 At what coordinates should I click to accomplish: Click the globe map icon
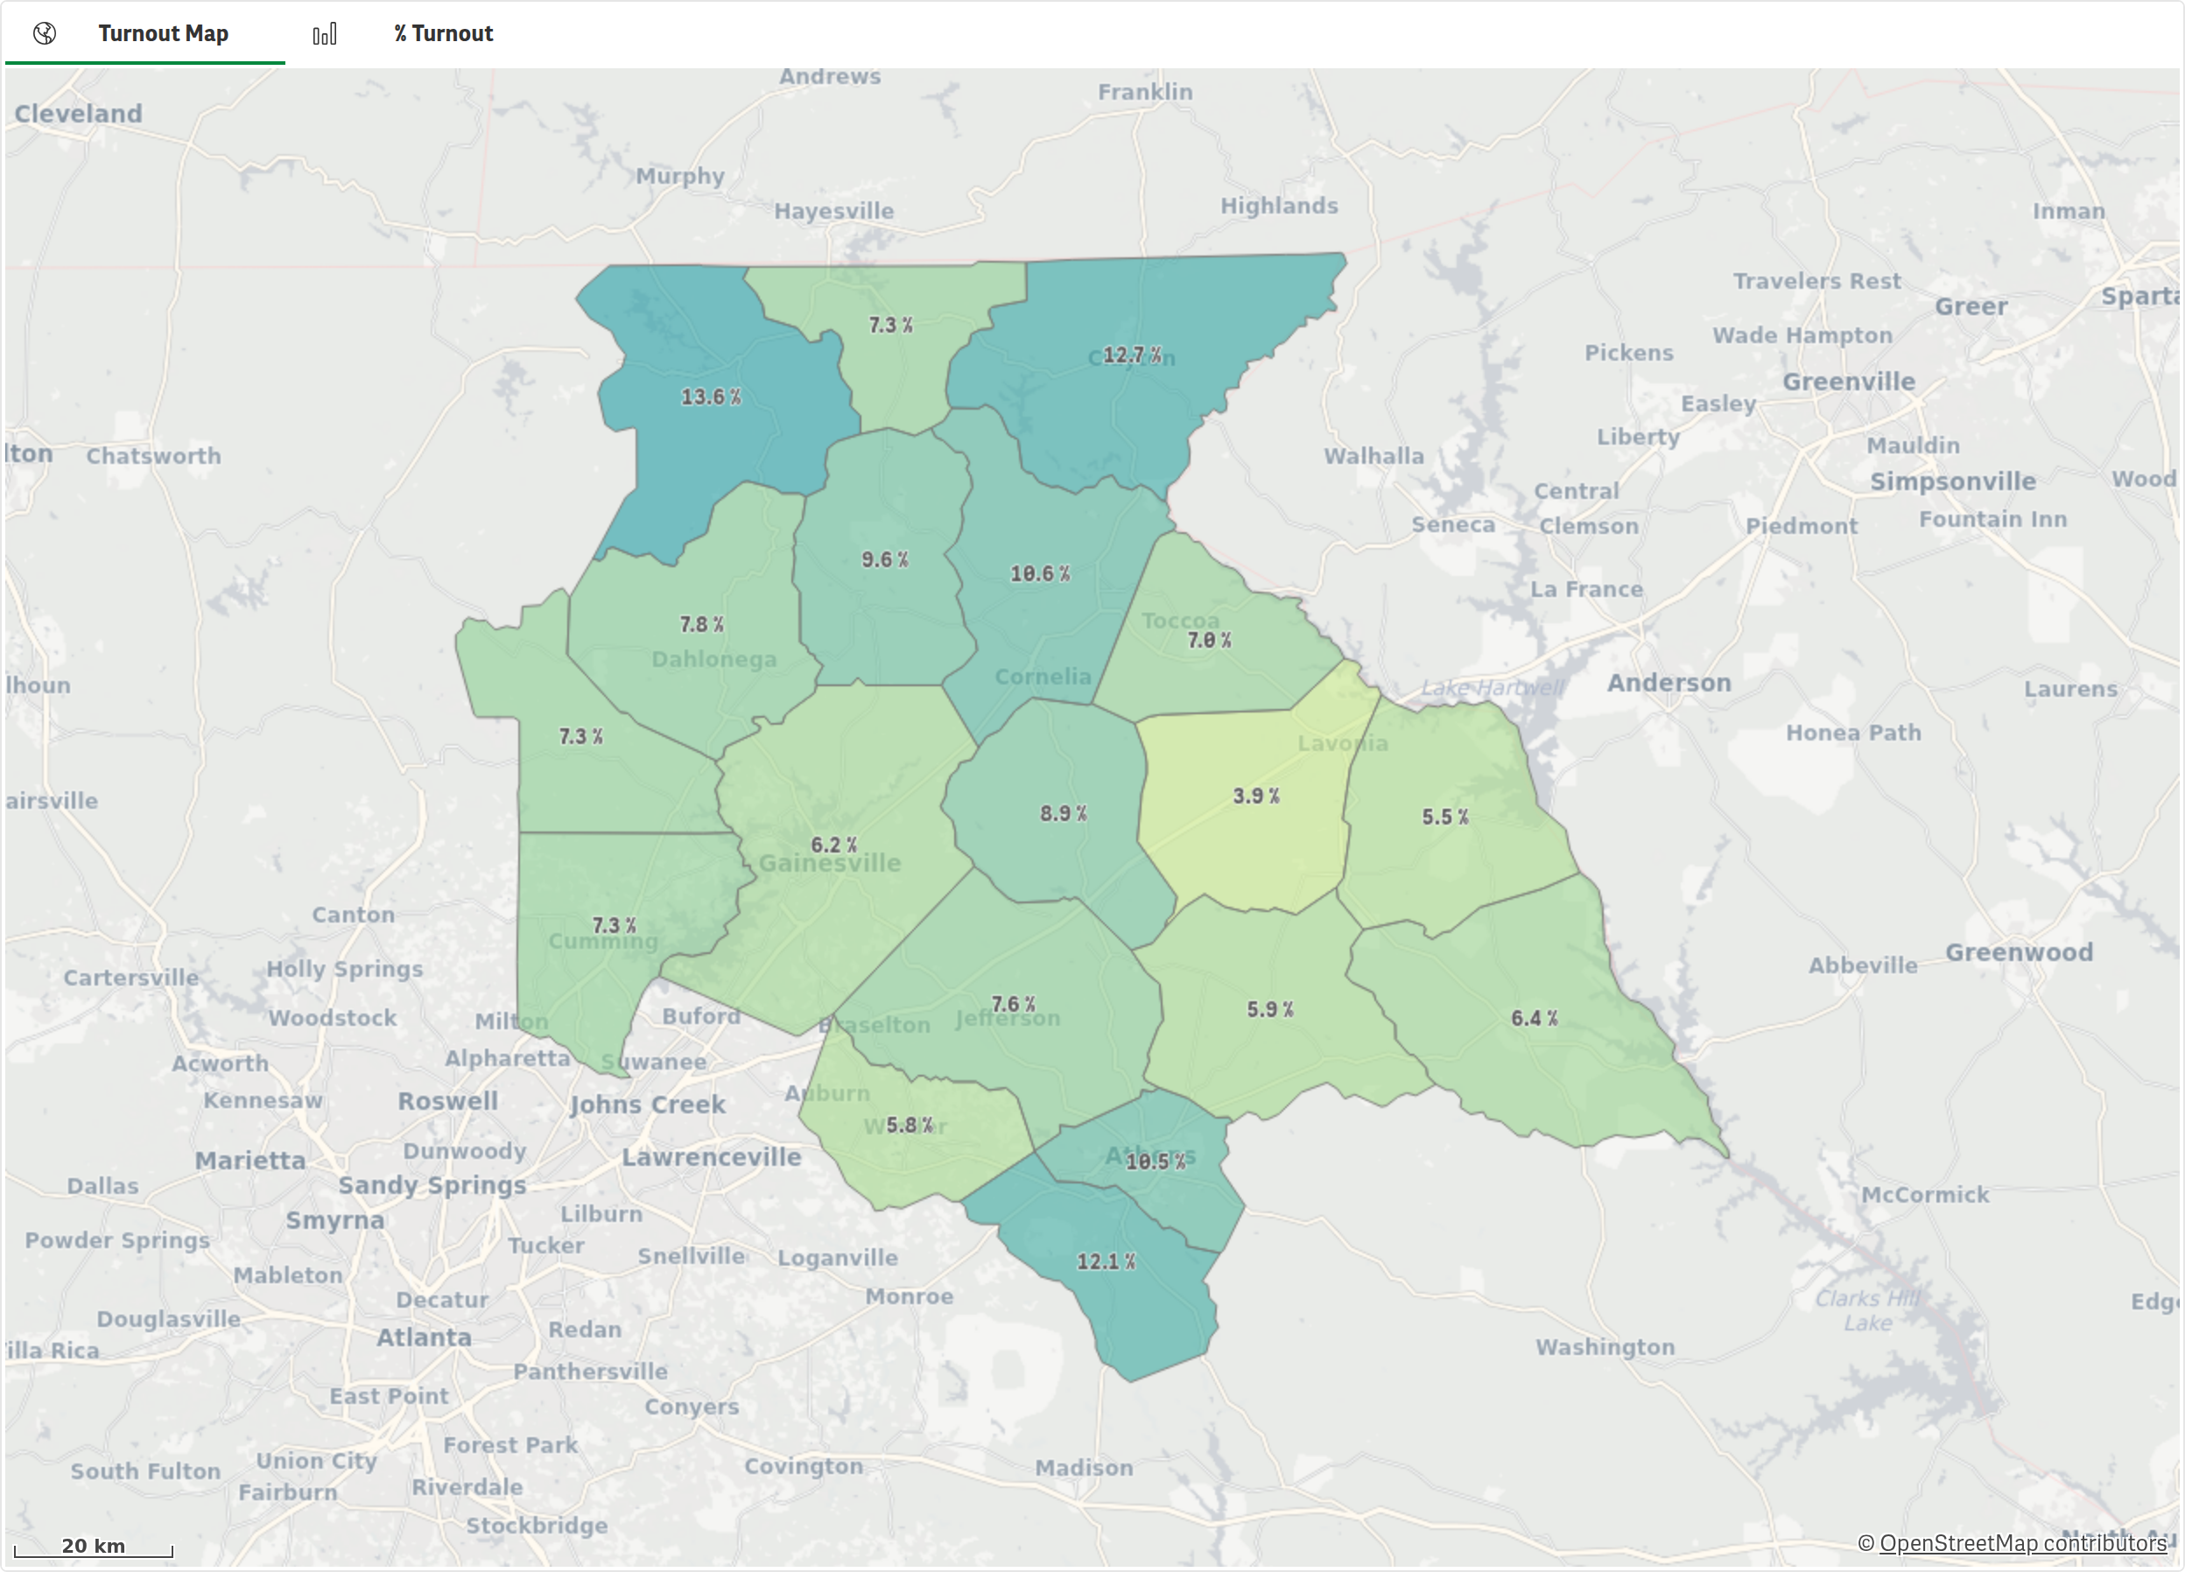click(45, 34)
